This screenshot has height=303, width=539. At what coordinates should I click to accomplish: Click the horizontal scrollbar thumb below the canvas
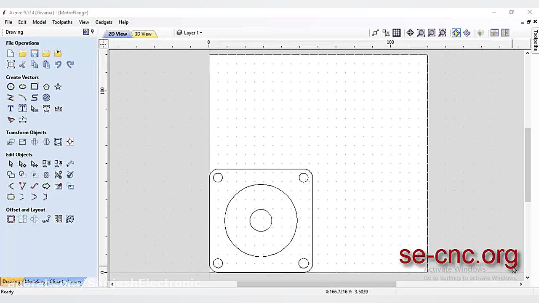click(316, 284)
